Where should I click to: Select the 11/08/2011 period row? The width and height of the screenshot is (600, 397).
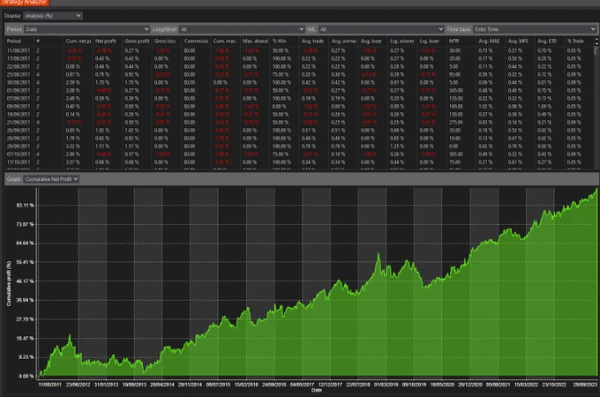pos(299,50)
